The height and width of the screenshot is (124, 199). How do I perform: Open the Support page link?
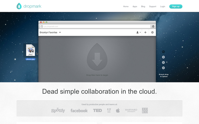tap(153, 6)
